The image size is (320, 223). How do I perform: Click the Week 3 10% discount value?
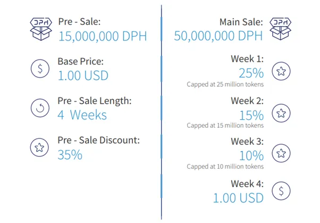[251, 156]
